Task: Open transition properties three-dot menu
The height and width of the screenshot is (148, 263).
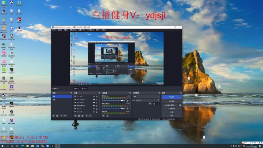Action: point(158,104)
